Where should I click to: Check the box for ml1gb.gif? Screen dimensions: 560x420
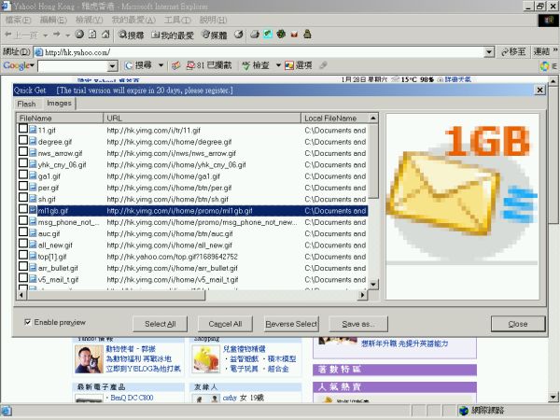click(x=23, y=209)
